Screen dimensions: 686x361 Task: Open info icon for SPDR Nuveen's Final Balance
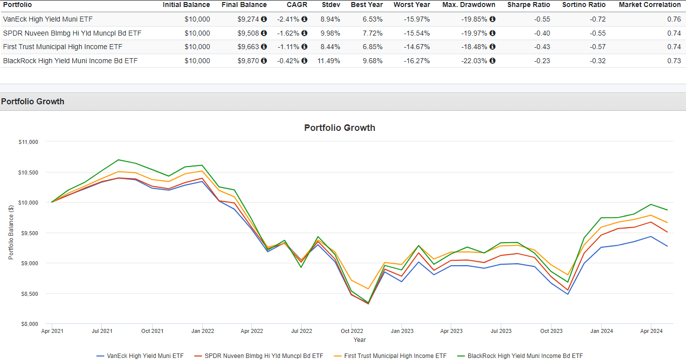point(264,33)
